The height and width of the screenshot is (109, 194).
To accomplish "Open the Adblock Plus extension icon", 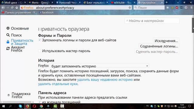I will tap(177, 8).
